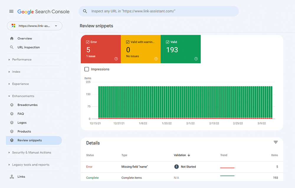This screenshot has width=295, height=188.
Task: Open help icon on Valid with warnings card
Action: (156, 59)
